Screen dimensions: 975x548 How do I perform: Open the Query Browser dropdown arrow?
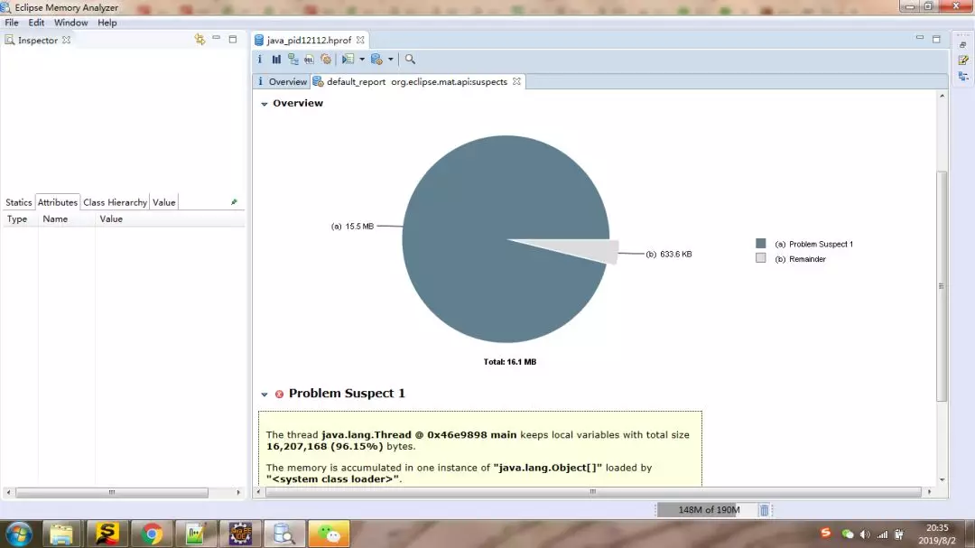[391, 59]
